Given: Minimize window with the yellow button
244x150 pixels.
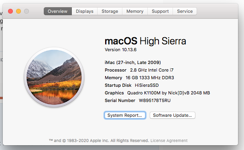Looking at the screenshot, I should point(18,11).
